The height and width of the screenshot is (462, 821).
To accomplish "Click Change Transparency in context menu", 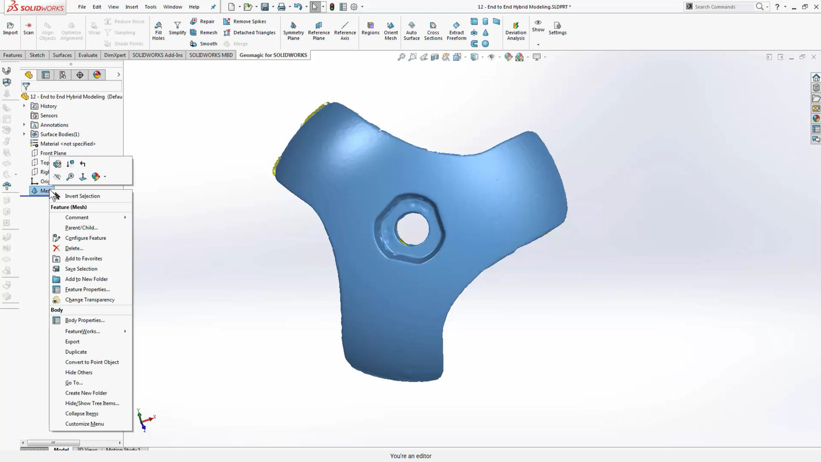I will click(90, 300).
